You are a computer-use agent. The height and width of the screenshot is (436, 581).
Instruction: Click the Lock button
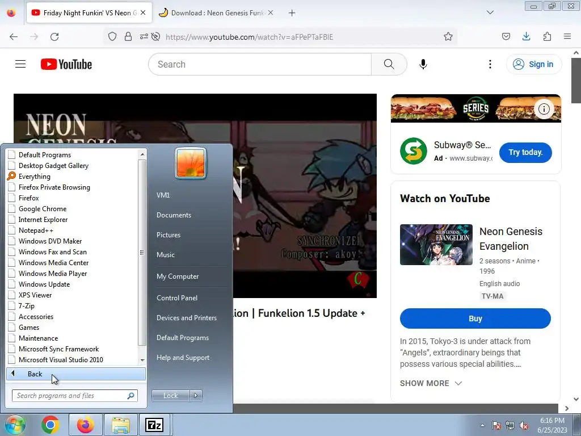tap(170, 396)
